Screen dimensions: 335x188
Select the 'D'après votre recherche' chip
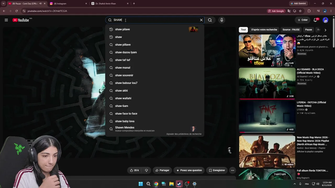(x=264, y=30)
